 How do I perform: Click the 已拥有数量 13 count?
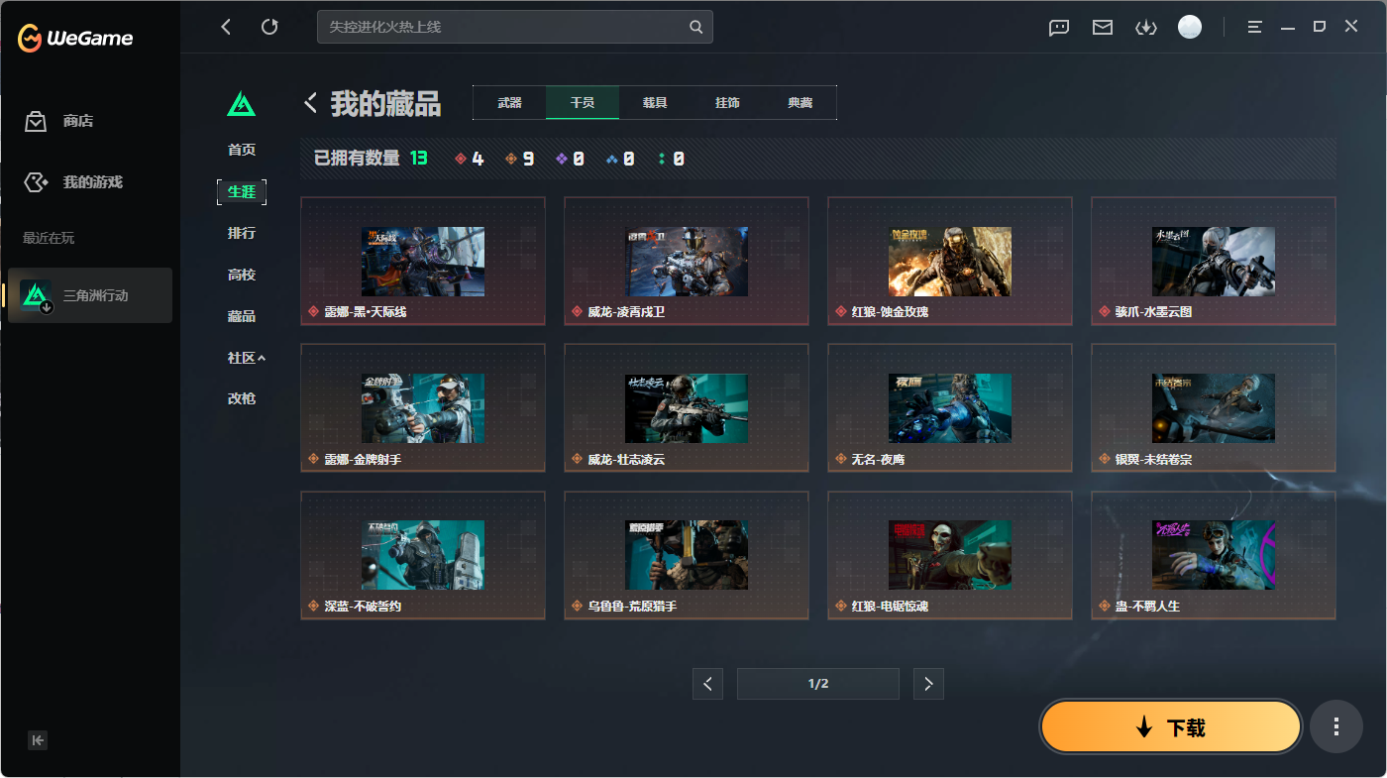(x=371, y=159)
